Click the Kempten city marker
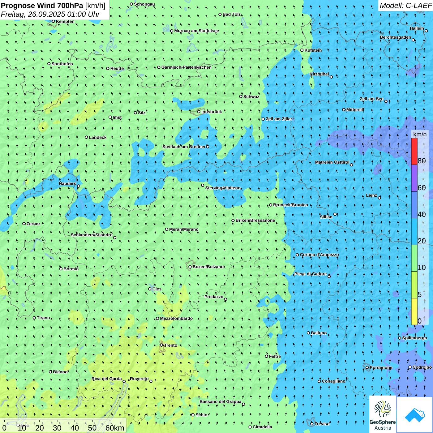 click(53, 21)
